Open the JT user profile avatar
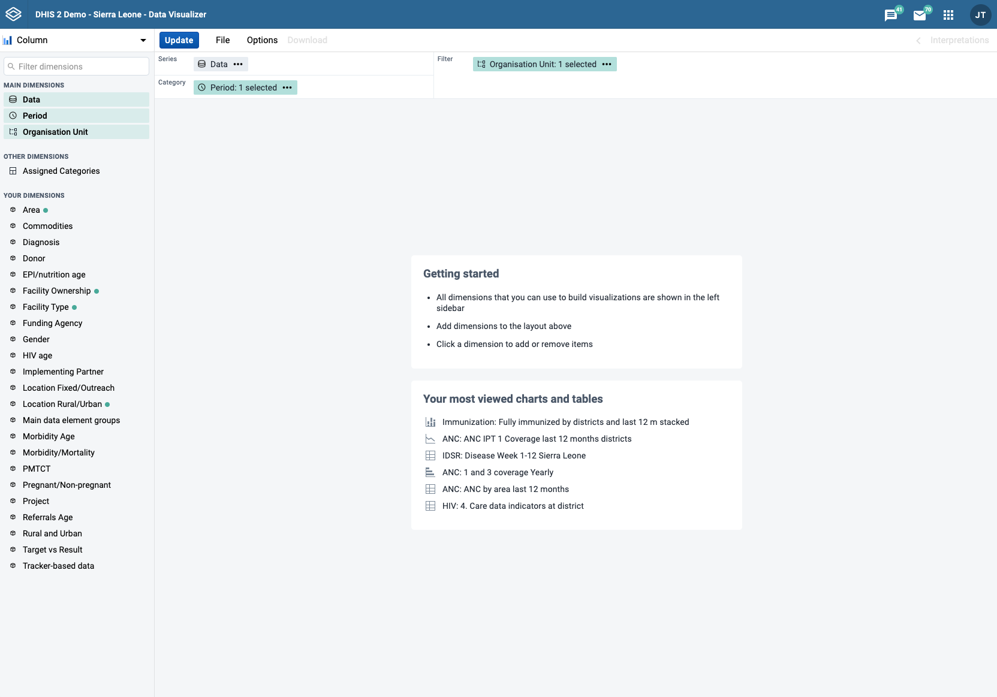997x697 pixels. (x=981, y=15)
